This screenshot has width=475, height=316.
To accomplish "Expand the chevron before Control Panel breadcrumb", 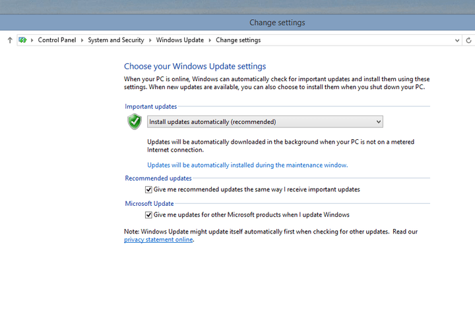I will (x=32, y=40).
